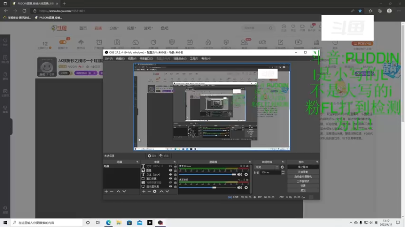Toggle visibility eye for 文本 (GDI+) 2 source

tap(170, 166)
